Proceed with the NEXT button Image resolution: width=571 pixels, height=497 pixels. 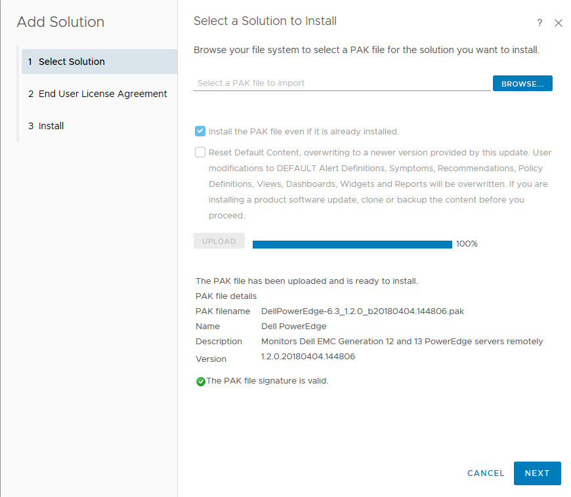[537, 473]
